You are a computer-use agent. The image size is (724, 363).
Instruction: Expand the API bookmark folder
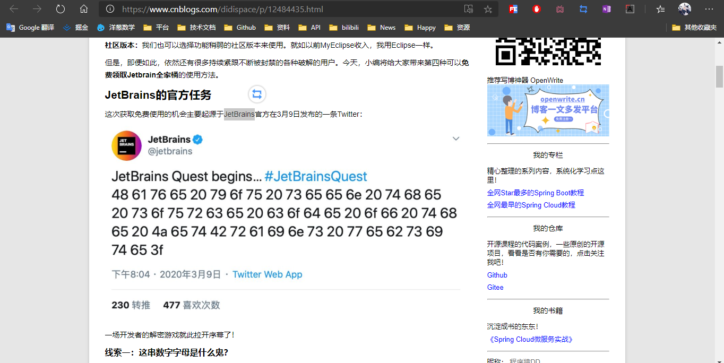click(x=309, y=28)
